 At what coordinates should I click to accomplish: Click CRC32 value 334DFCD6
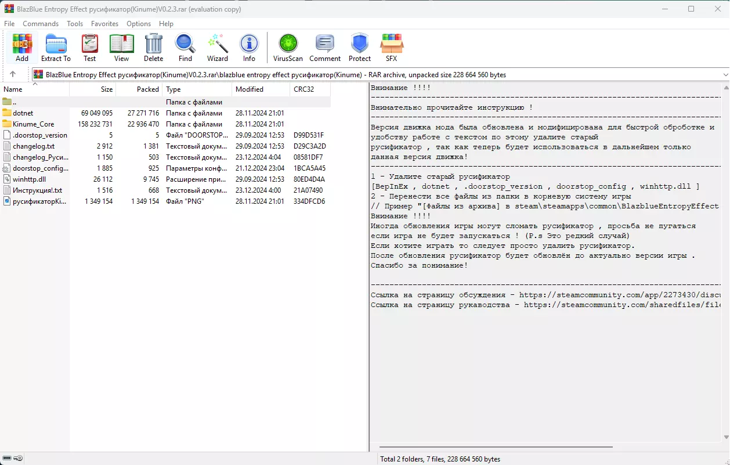[x=309, y=201]
